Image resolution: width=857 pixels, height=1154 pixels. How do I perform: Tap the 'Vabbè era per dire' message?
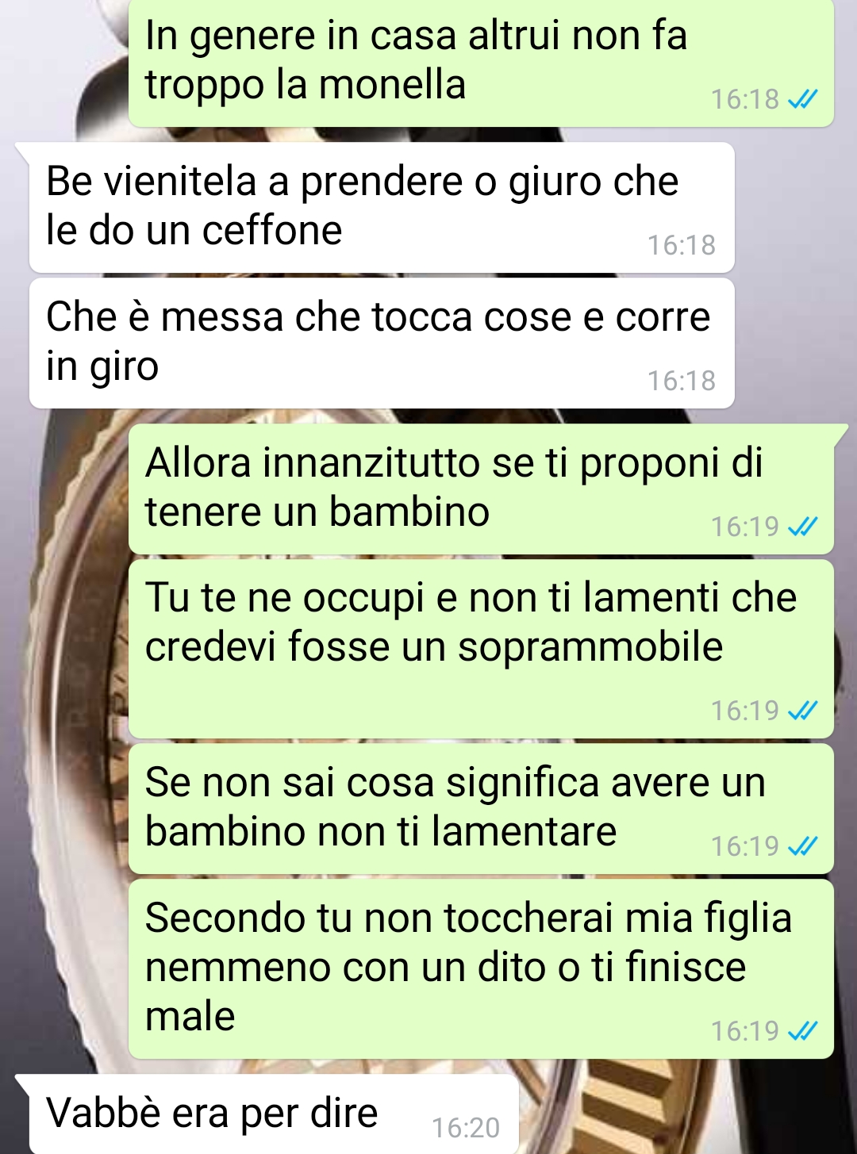tap(274, 1114)
